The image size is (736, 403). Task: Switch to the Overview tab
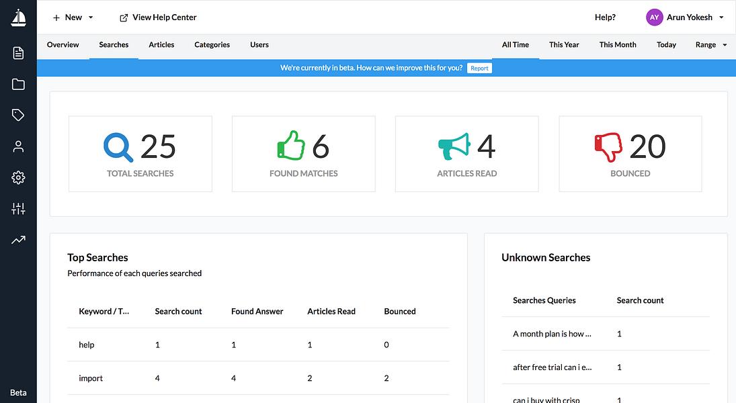tap(63, 44)
